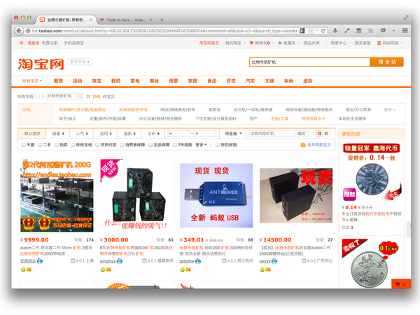The width and height of the screenshot is (420, 315).
Task: Click the shopping cart icon in top bar
Action: click(251, 43)
